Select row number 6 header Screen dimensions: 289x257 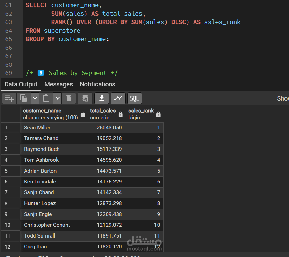click(11, 182)
